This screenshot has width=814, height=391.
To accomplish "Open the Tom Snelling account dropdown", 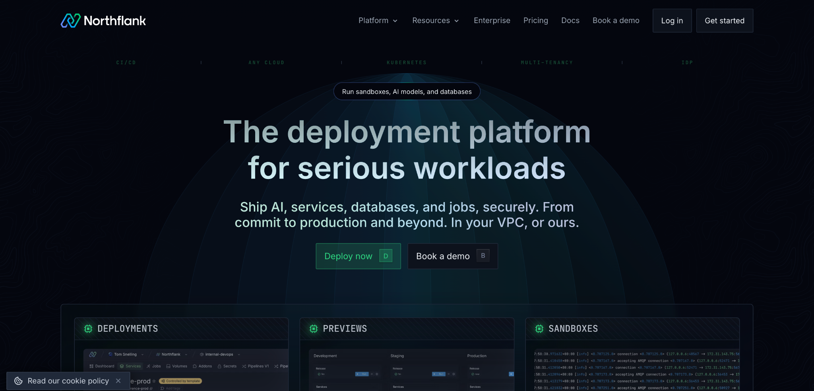I will coord(126,354).
